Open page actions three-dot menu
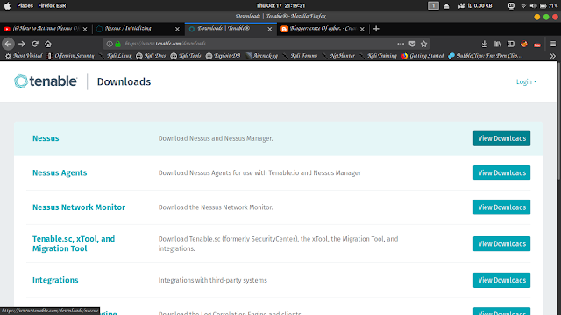This screenshot has width=561, height=315. (401, 44)
